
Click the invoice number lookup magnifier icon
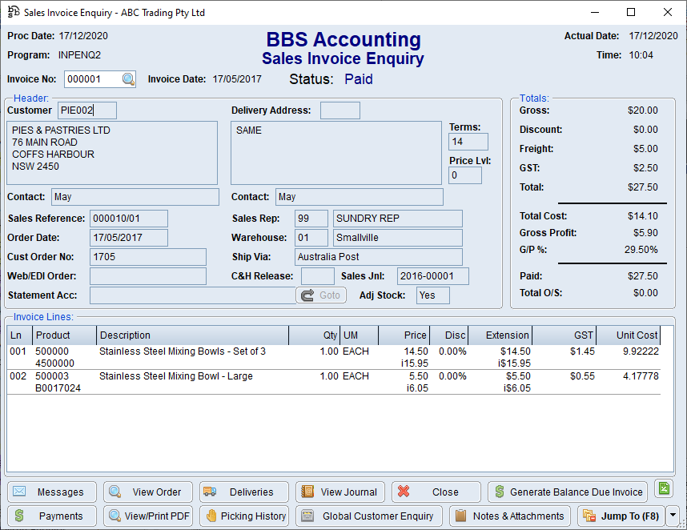tap(127, 79)
